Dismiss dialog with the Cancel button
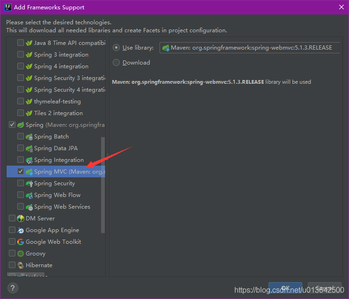This screenshot has width=349, height=299. pyautogui.click(x=324, y=288)
